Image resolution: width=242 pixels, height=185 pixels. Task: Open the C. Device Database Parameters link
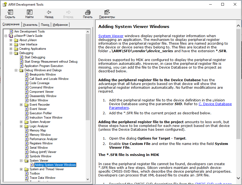coord(215,104)
